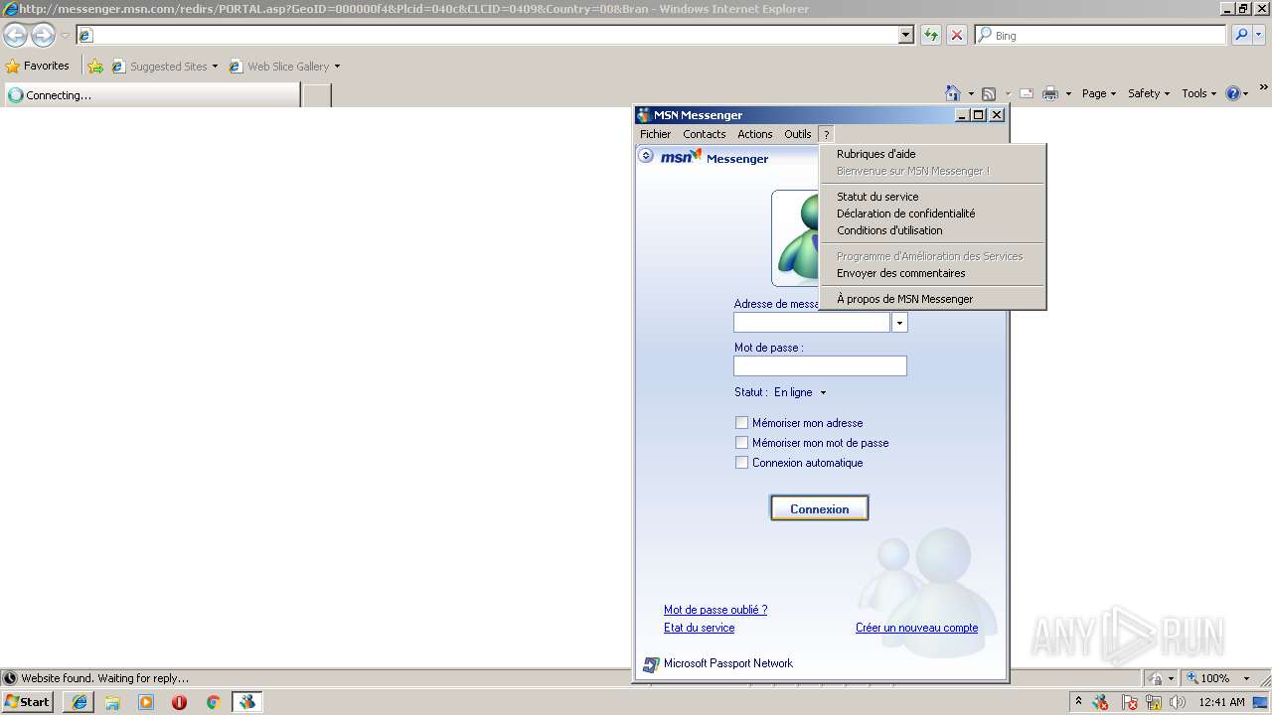
Task: Expand the email address dropdown arrow
Action: [x=899, y=323]
